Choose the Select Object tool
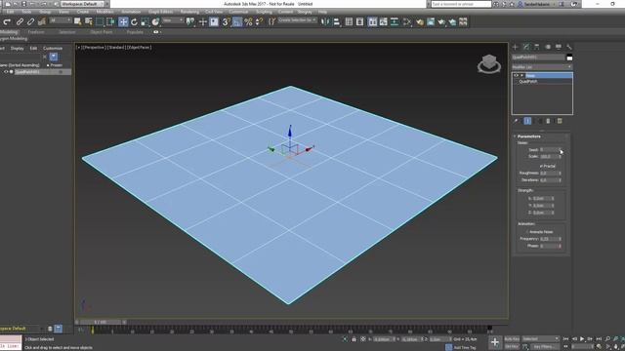This screenshot has width=625, height=351. (x=77, y=21)
